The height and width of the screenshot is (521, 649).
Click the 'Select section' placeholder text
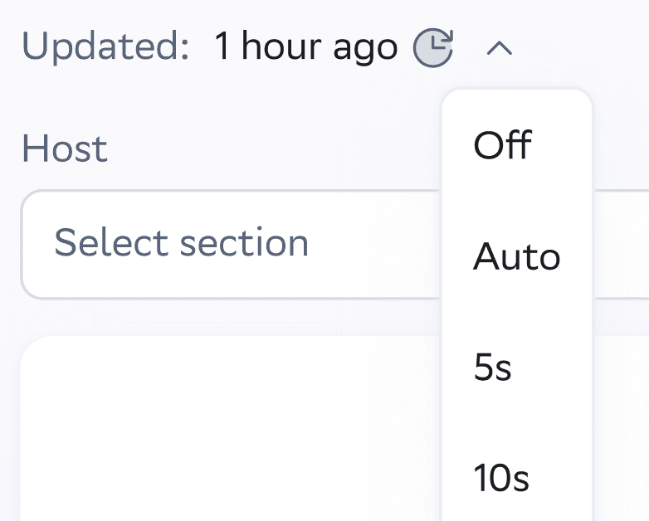tap(181, 244)
